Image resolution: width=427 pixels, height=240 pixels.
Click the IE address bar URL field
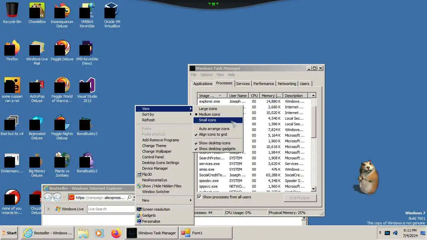click(100, 198)
